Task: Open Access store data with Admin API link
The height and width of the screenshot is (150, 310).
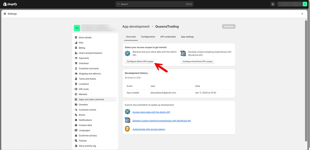Action: click(151, 112)
